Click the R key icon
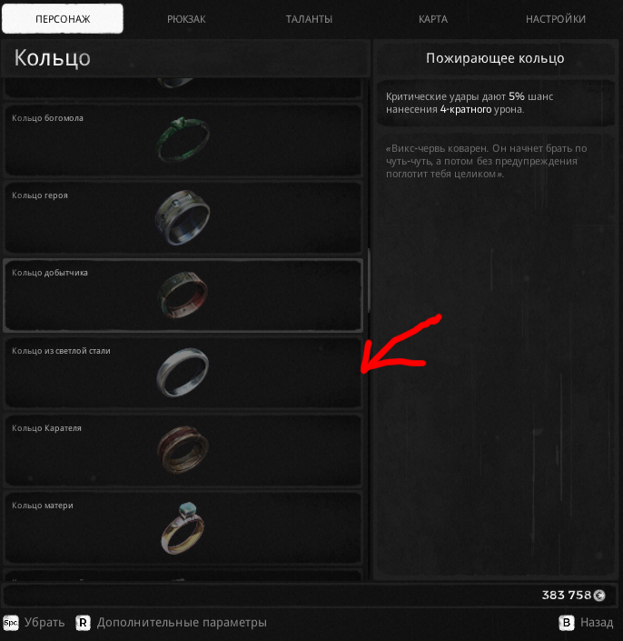This screenshot has width=623, height=641. click(83, 623)
